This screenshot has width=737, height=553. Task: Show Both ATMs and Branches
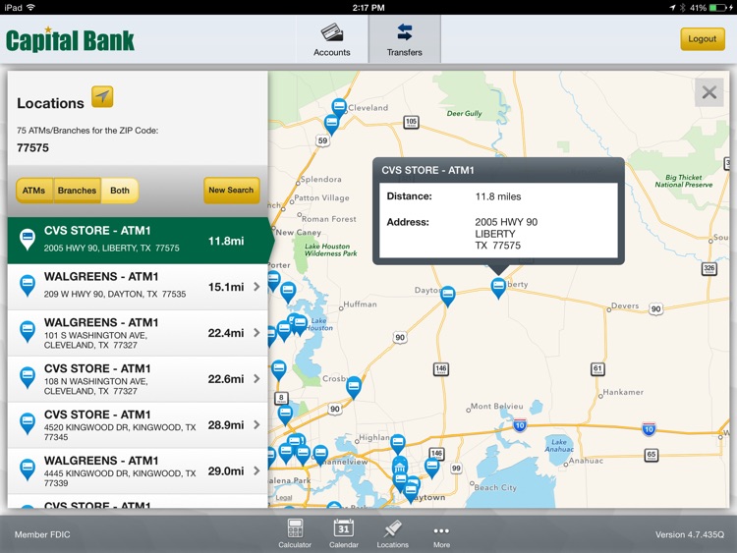[x=120, y=191]
